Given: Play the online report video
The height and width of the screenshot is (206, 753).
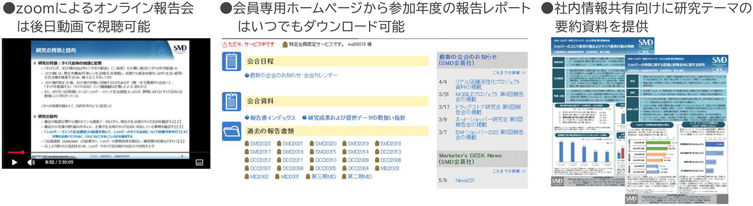Looking at the screenshot, I should [14, 162].
